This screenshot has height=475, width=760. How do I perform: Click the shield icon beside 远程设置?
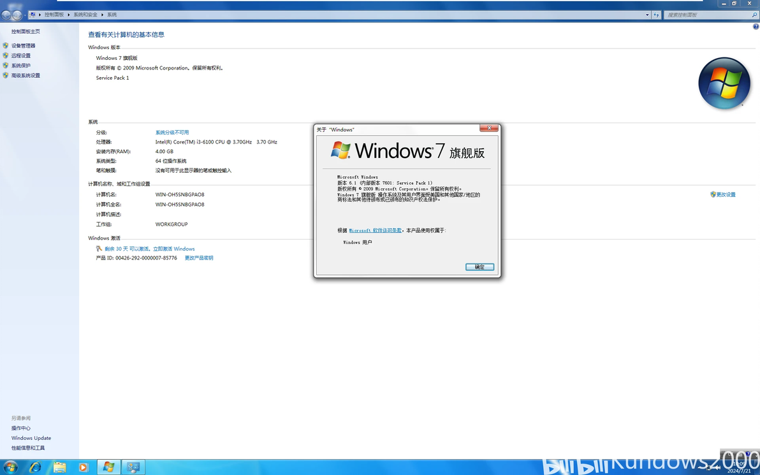pos(6,55)
